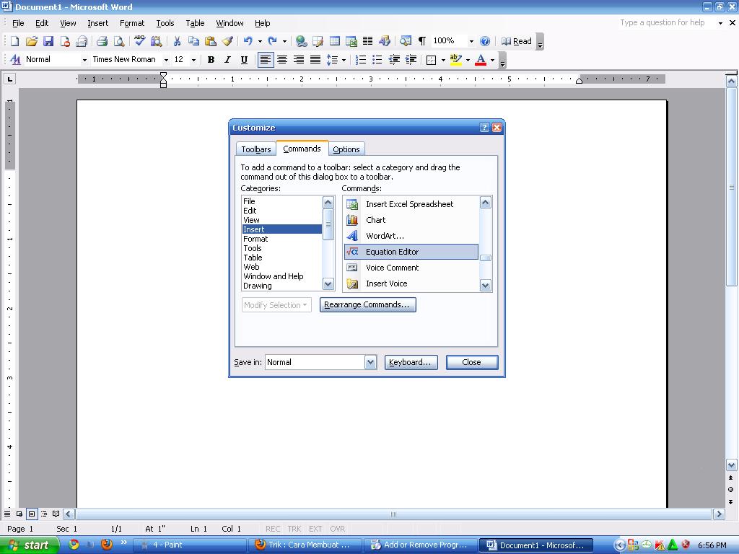Image resolution: width=739 pixels, height=554 pixels.
Task: Click the Type a question for help box
Action: 666,22
